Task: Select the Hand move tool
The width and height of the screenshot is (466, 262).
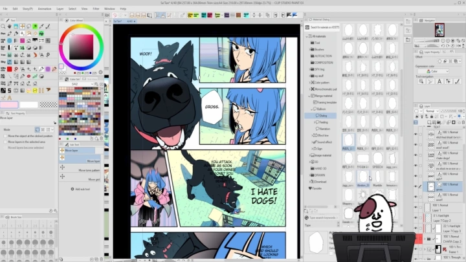Action: 10,27
